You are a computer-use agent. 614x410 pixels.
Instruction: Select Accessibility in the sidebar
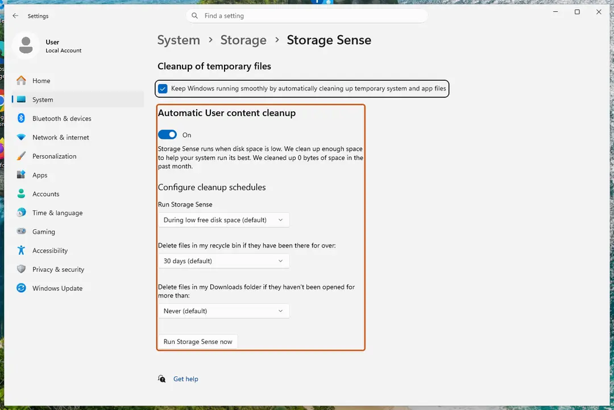coord(78,250)
